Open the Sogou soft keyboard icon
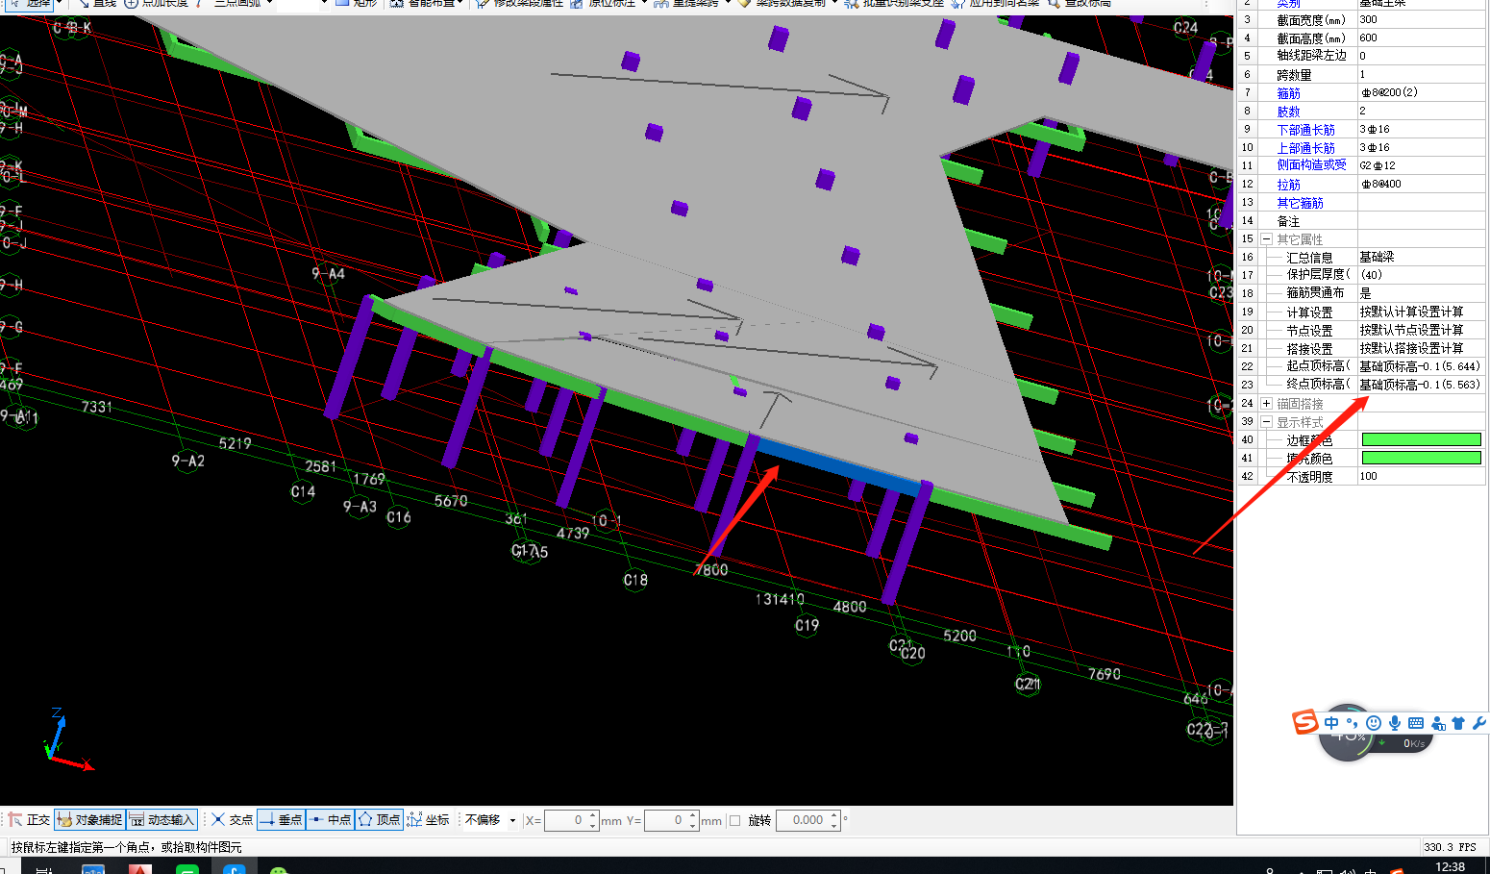 [1416, 723]
